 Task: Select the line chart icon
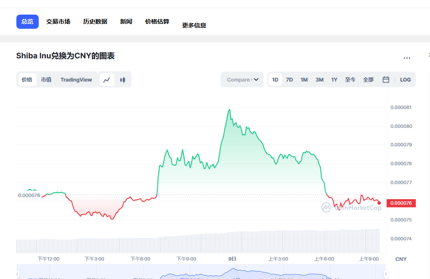coord(107,79)
